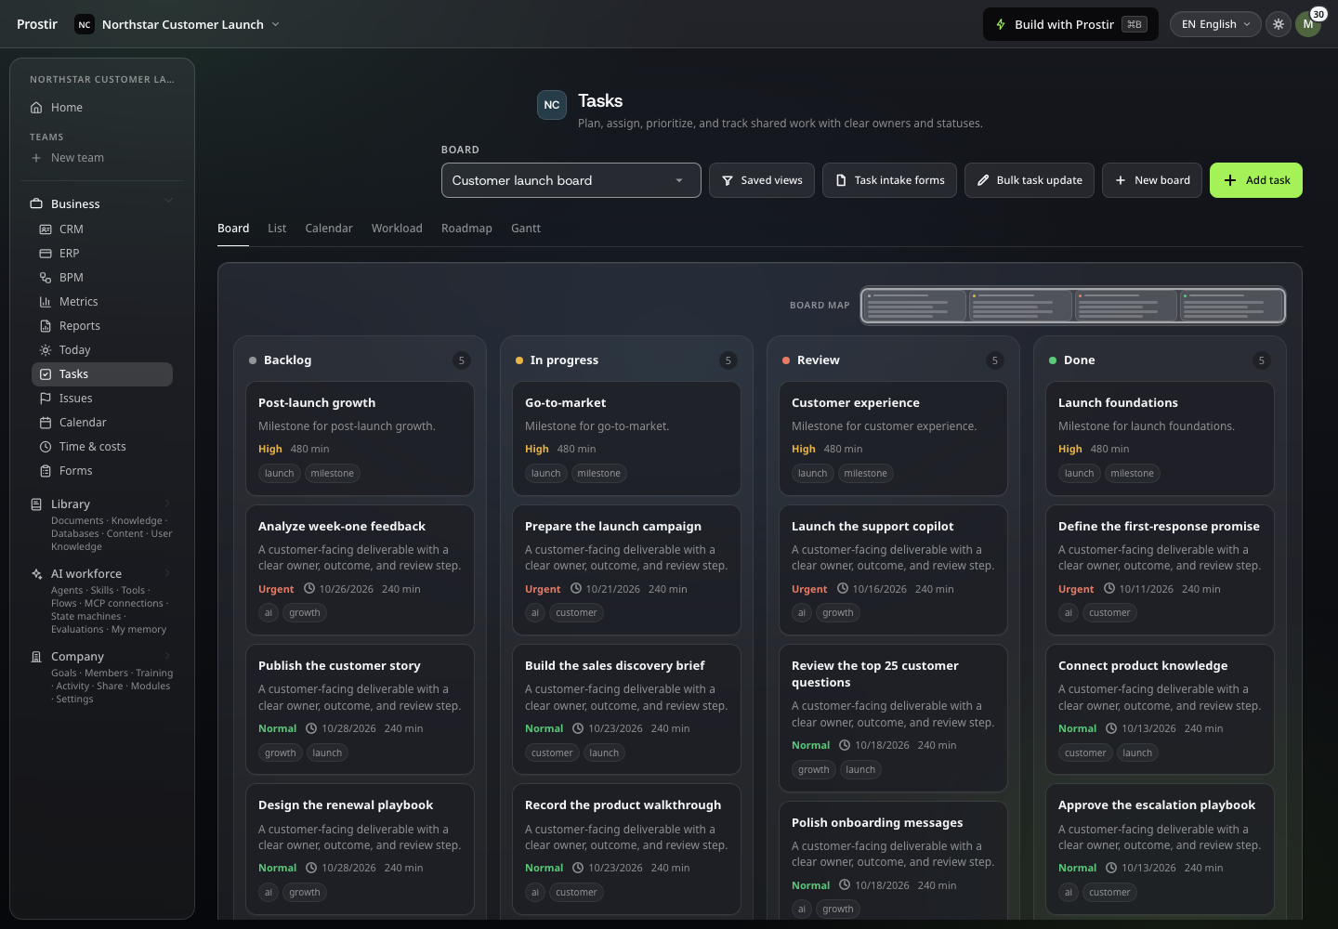
Task: Click the board map minimap viewport
Action: pyautogui.click(x=1073, y=306)
